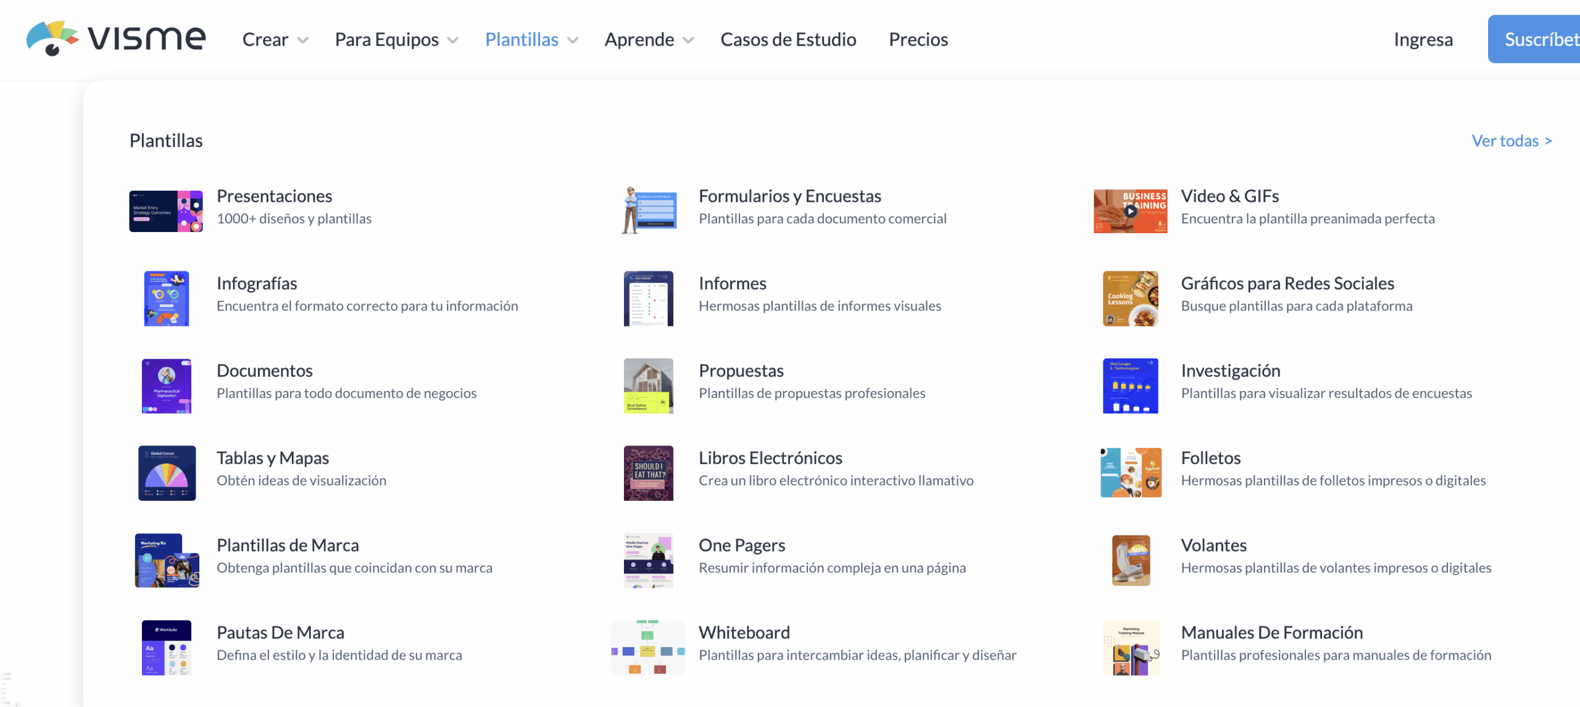
Task: Open the Video & GIFs play thumbnail
Action: pos(1130,211)
